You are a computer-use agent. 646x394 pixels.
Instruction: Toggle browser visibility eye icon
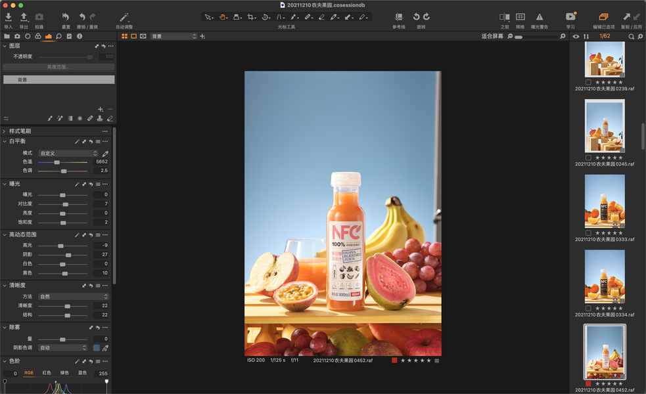tap(576, 36)
